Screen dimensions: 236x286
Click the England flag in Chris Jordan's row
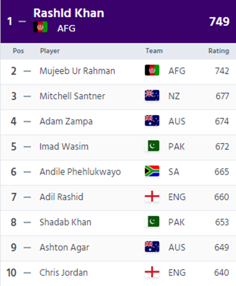152,272
